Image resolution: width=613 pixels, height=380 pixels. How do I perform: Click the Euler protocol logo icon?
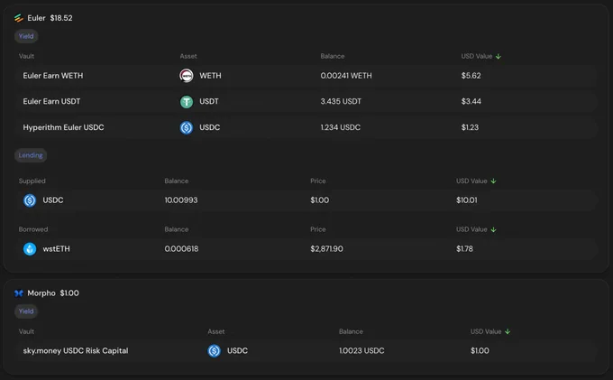point(18,18)
